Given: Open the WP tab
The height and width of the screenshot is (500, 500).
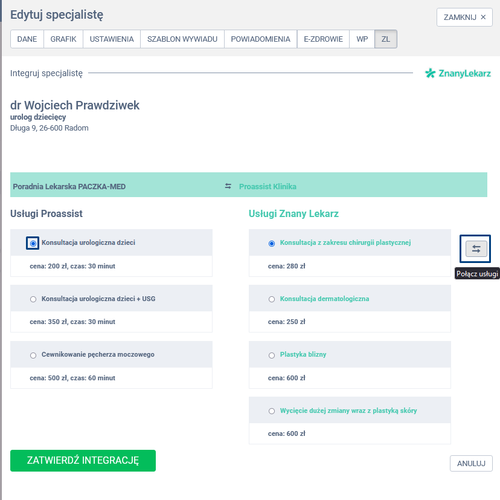Looking at the screenshot, I should click(362, 39).
